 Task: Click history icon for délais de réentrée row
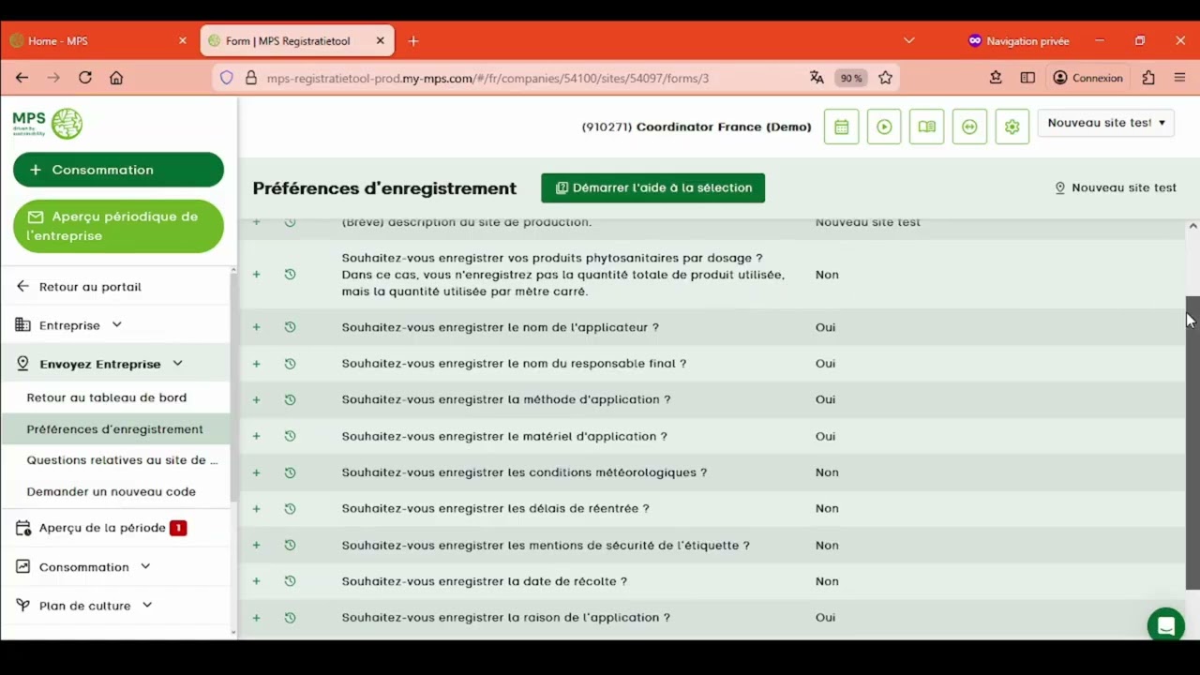tap(290, 508)
